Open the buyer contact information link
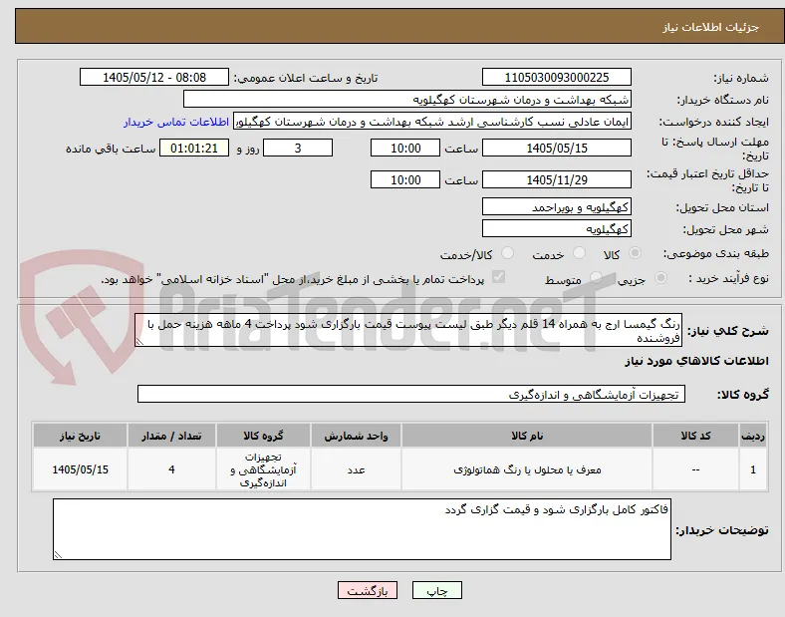This screenshot has width=785, height=617. pyautogui.click(x=176, y=122)
